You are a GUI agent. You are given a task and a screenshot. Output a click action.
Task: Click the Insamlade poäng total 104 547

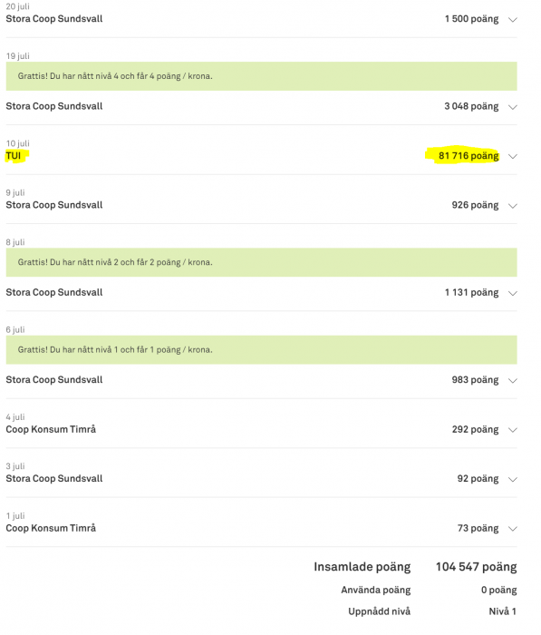tap(477, 567)
